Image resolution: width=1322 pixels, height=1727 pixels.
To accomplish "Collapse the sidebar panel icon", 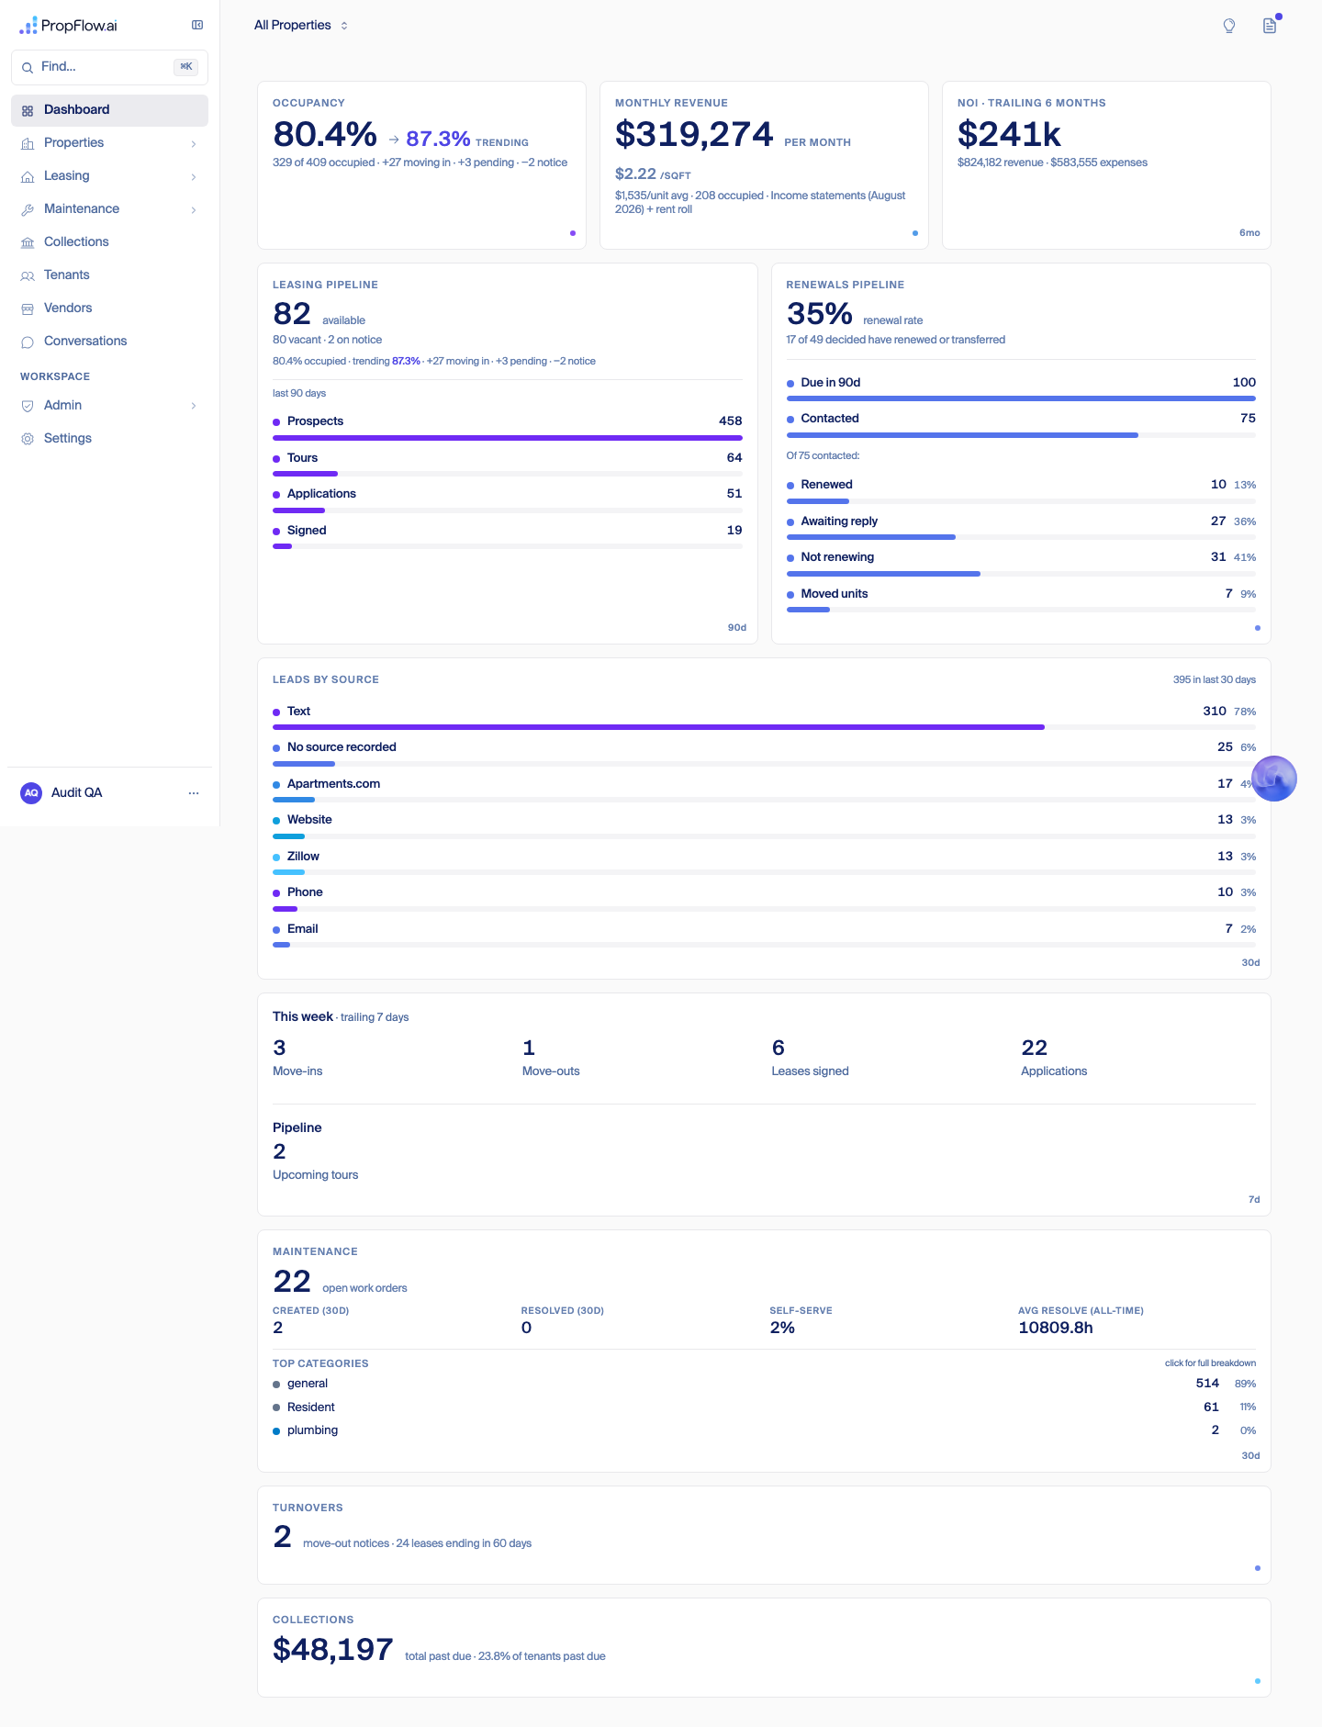I will pos(197,25).
